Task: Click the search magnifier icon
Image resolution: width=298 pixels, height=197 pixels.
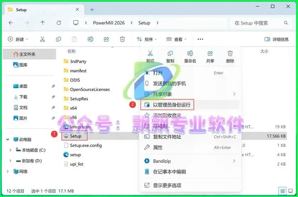Action: click(x=286, y=23)
